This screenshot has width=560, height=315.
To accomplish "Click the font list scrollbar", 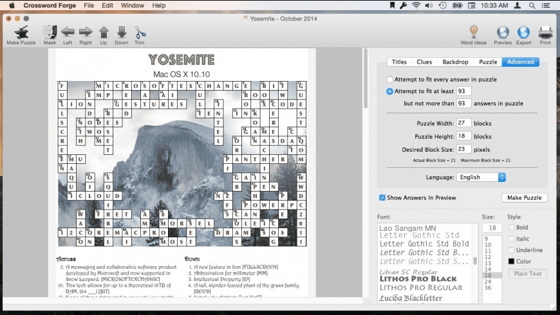I will click(x=475, y=261).
